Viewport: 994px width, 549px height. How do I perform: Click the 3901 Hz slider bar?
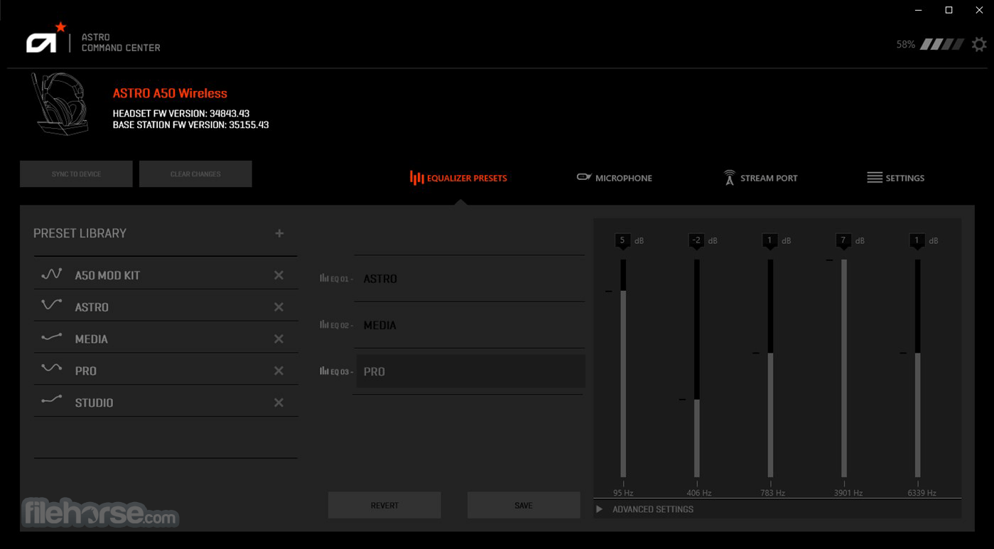844,368
